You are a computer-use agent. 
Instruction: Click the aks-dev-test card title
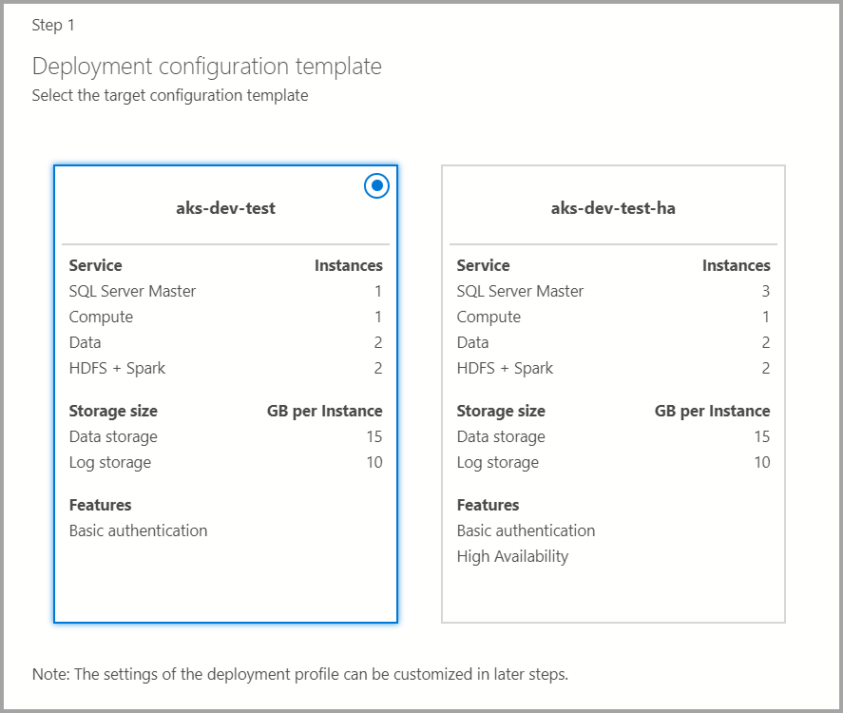[225, 208]
